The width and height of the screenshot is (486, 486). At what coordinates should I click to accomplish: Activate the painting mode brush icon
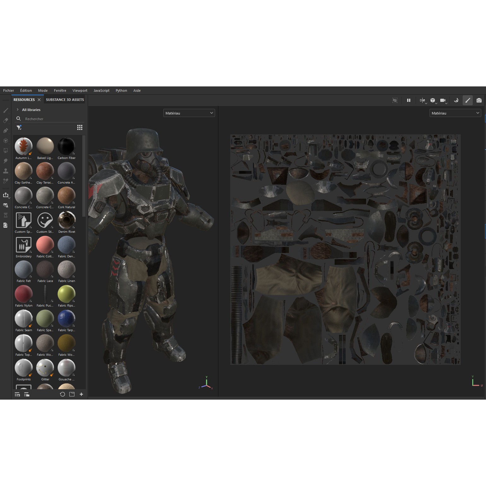468,100
